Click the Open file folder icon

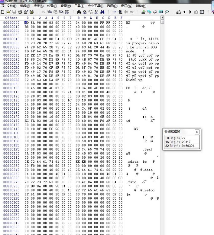(x=8, y=12)
